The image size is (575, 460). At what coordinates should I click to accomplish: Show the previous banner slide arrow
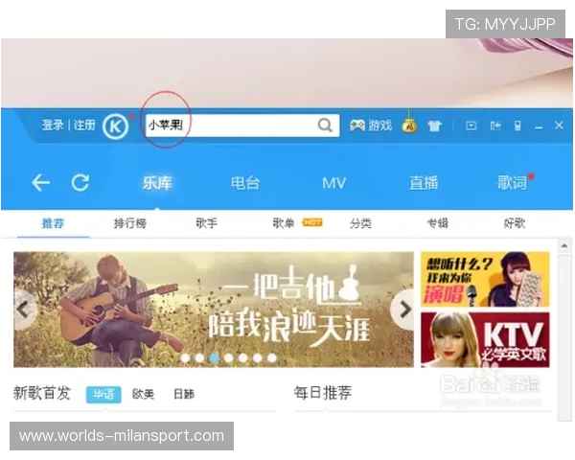click(x=23, y=310)
